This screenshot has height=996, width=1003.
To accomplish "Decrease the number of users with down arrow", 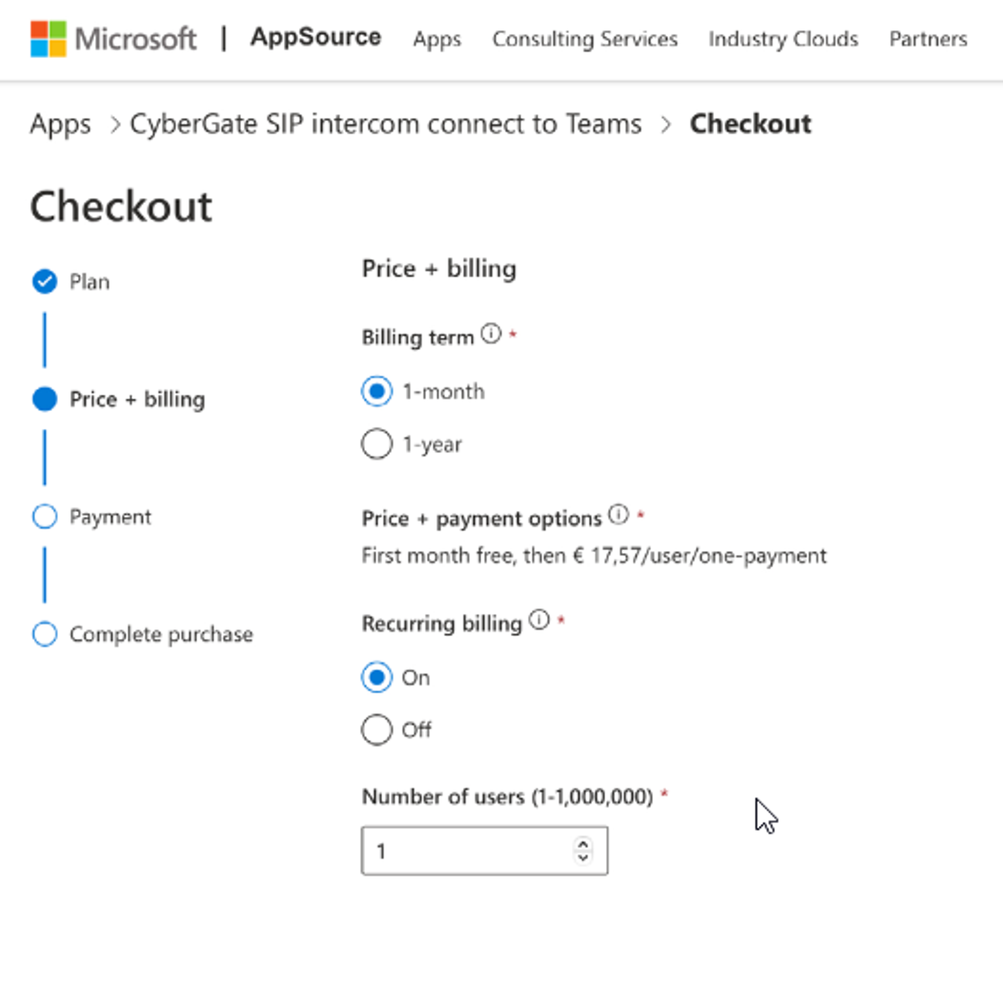I will point(583,858).
